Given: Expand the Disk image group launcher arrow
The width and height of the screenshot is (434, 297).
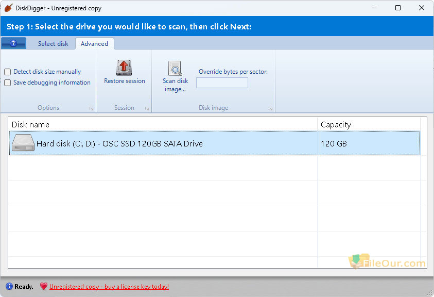Looking at the screenshot, I should coord(270,109).
